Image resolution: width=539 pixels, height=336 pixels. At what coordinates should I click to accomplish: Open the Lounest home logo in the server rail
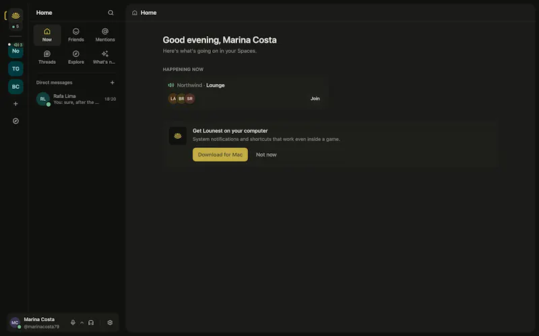point(15,15)
